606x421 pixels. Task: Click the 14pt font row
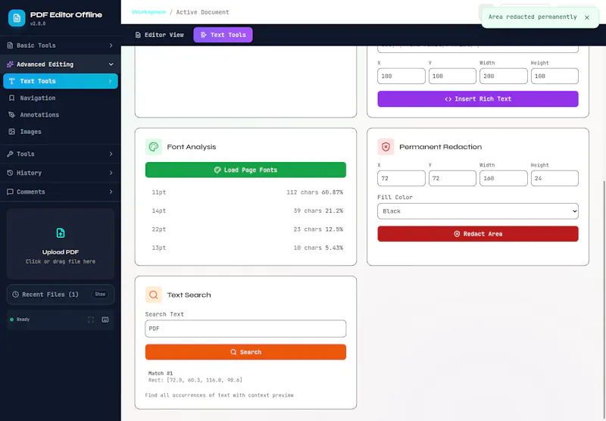coord(245,210)
